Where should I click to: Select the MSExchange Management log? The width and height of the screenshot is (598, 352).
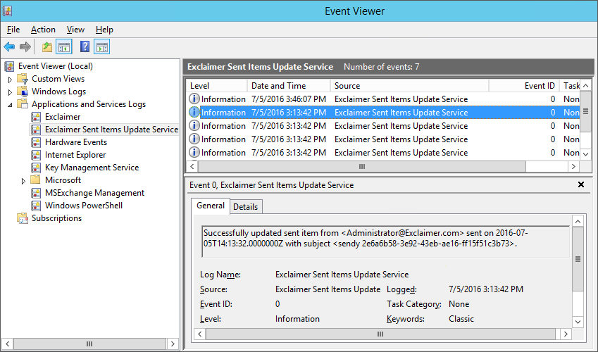[x=94, y=193]
